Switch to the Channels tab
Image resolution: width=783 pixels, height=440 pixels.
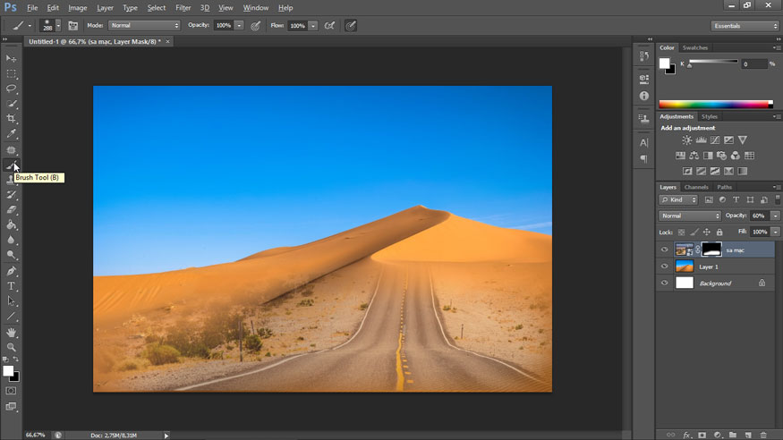coord(696,187)
